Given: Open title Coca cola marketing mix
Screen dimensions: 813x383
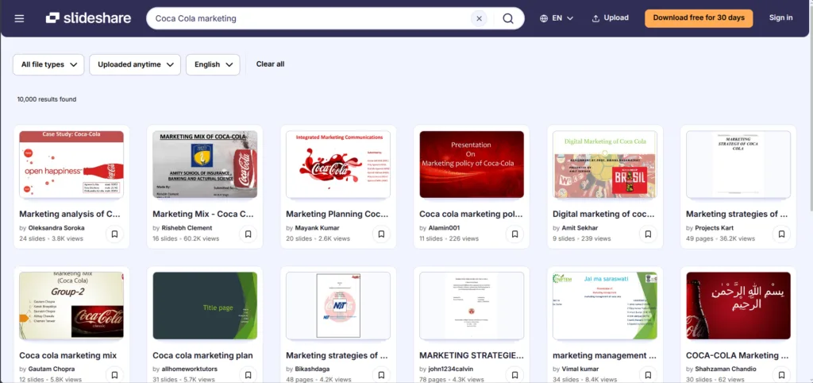Looking at the screenshot, I should [68, 355].
